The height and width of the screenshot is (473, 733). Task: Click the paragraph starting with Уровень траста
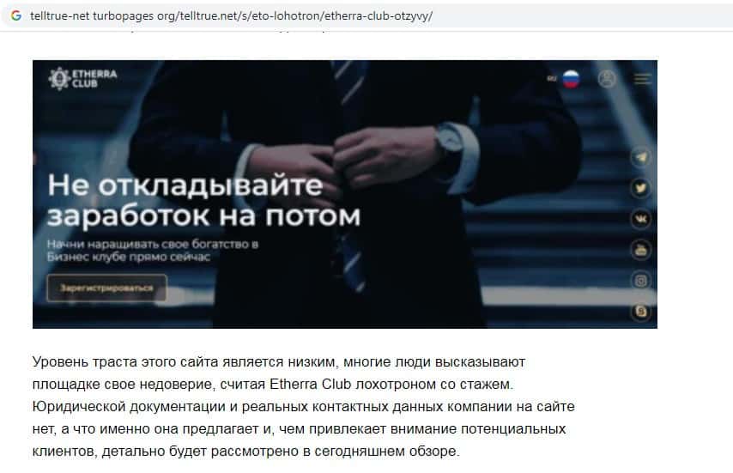coord(303,407)
